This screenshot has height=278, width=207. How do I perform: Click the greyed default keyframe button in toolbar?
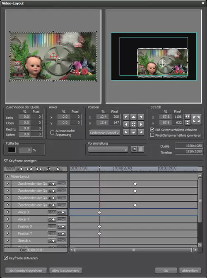tap(10, 169)
